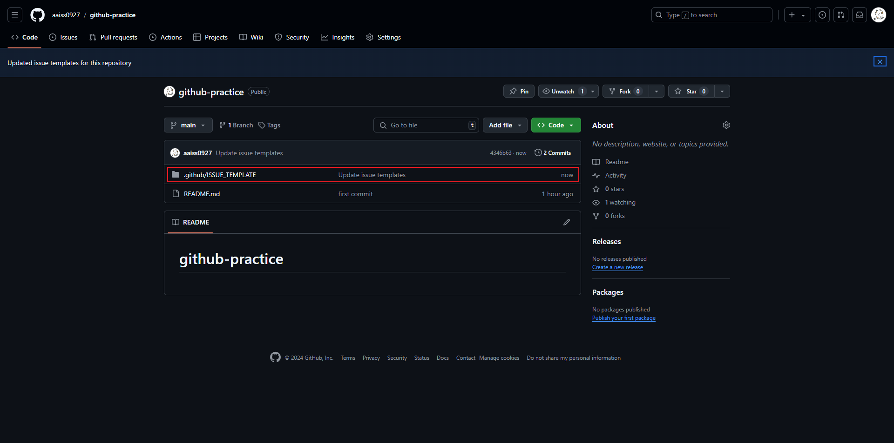894x443 pixels.
Task: Open aaiss0927 profile from breadcrumb
Action: 66,15
